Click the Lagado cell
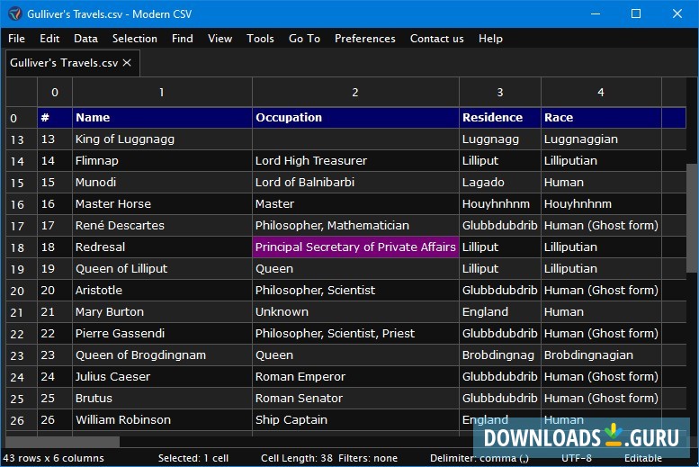The image size is (699, 467). 500,183
